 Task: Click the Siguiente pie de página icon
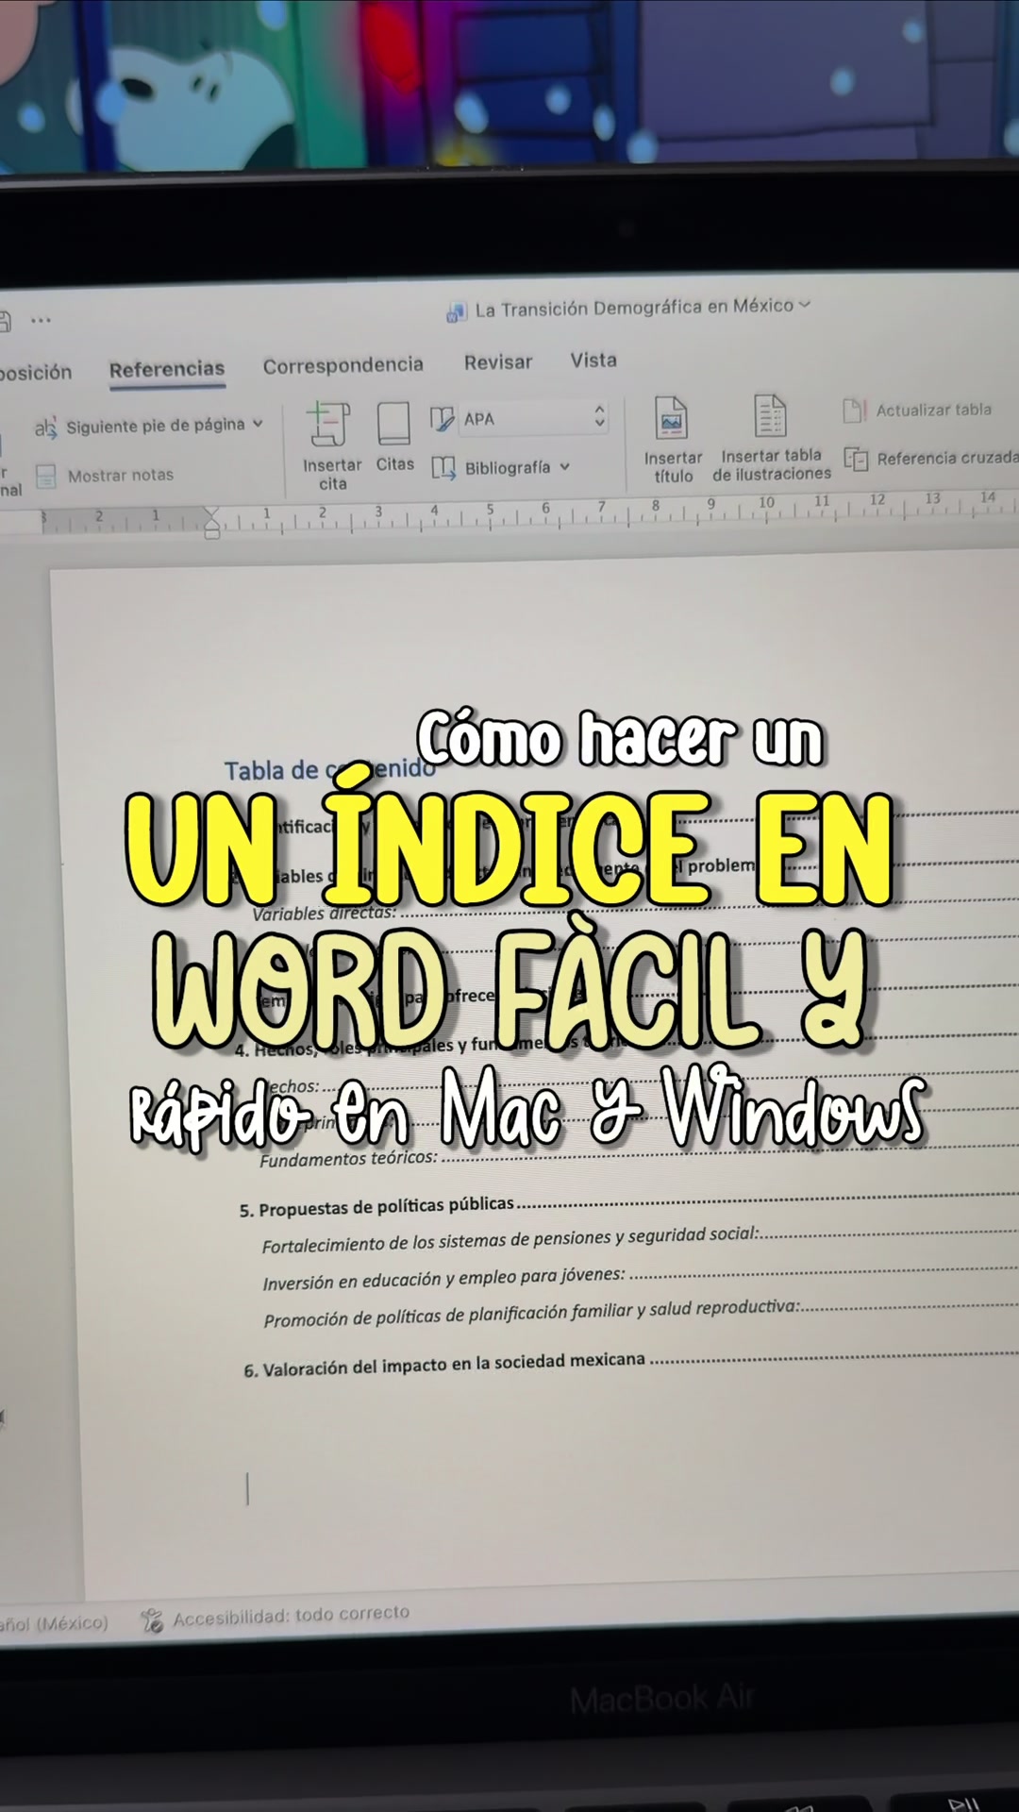point(45,428)
